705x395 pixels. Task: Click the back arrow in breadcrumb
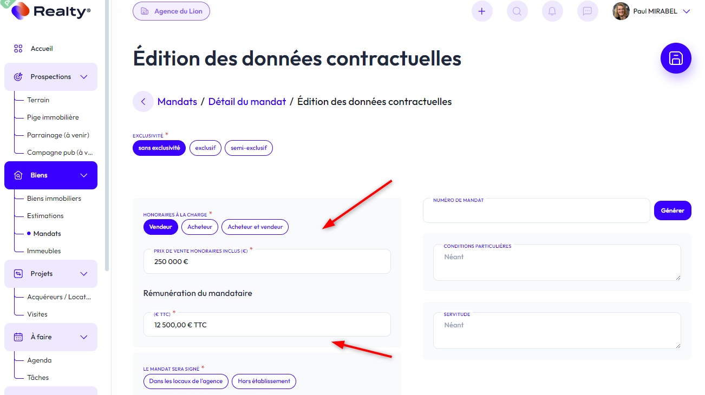(143, 102)
